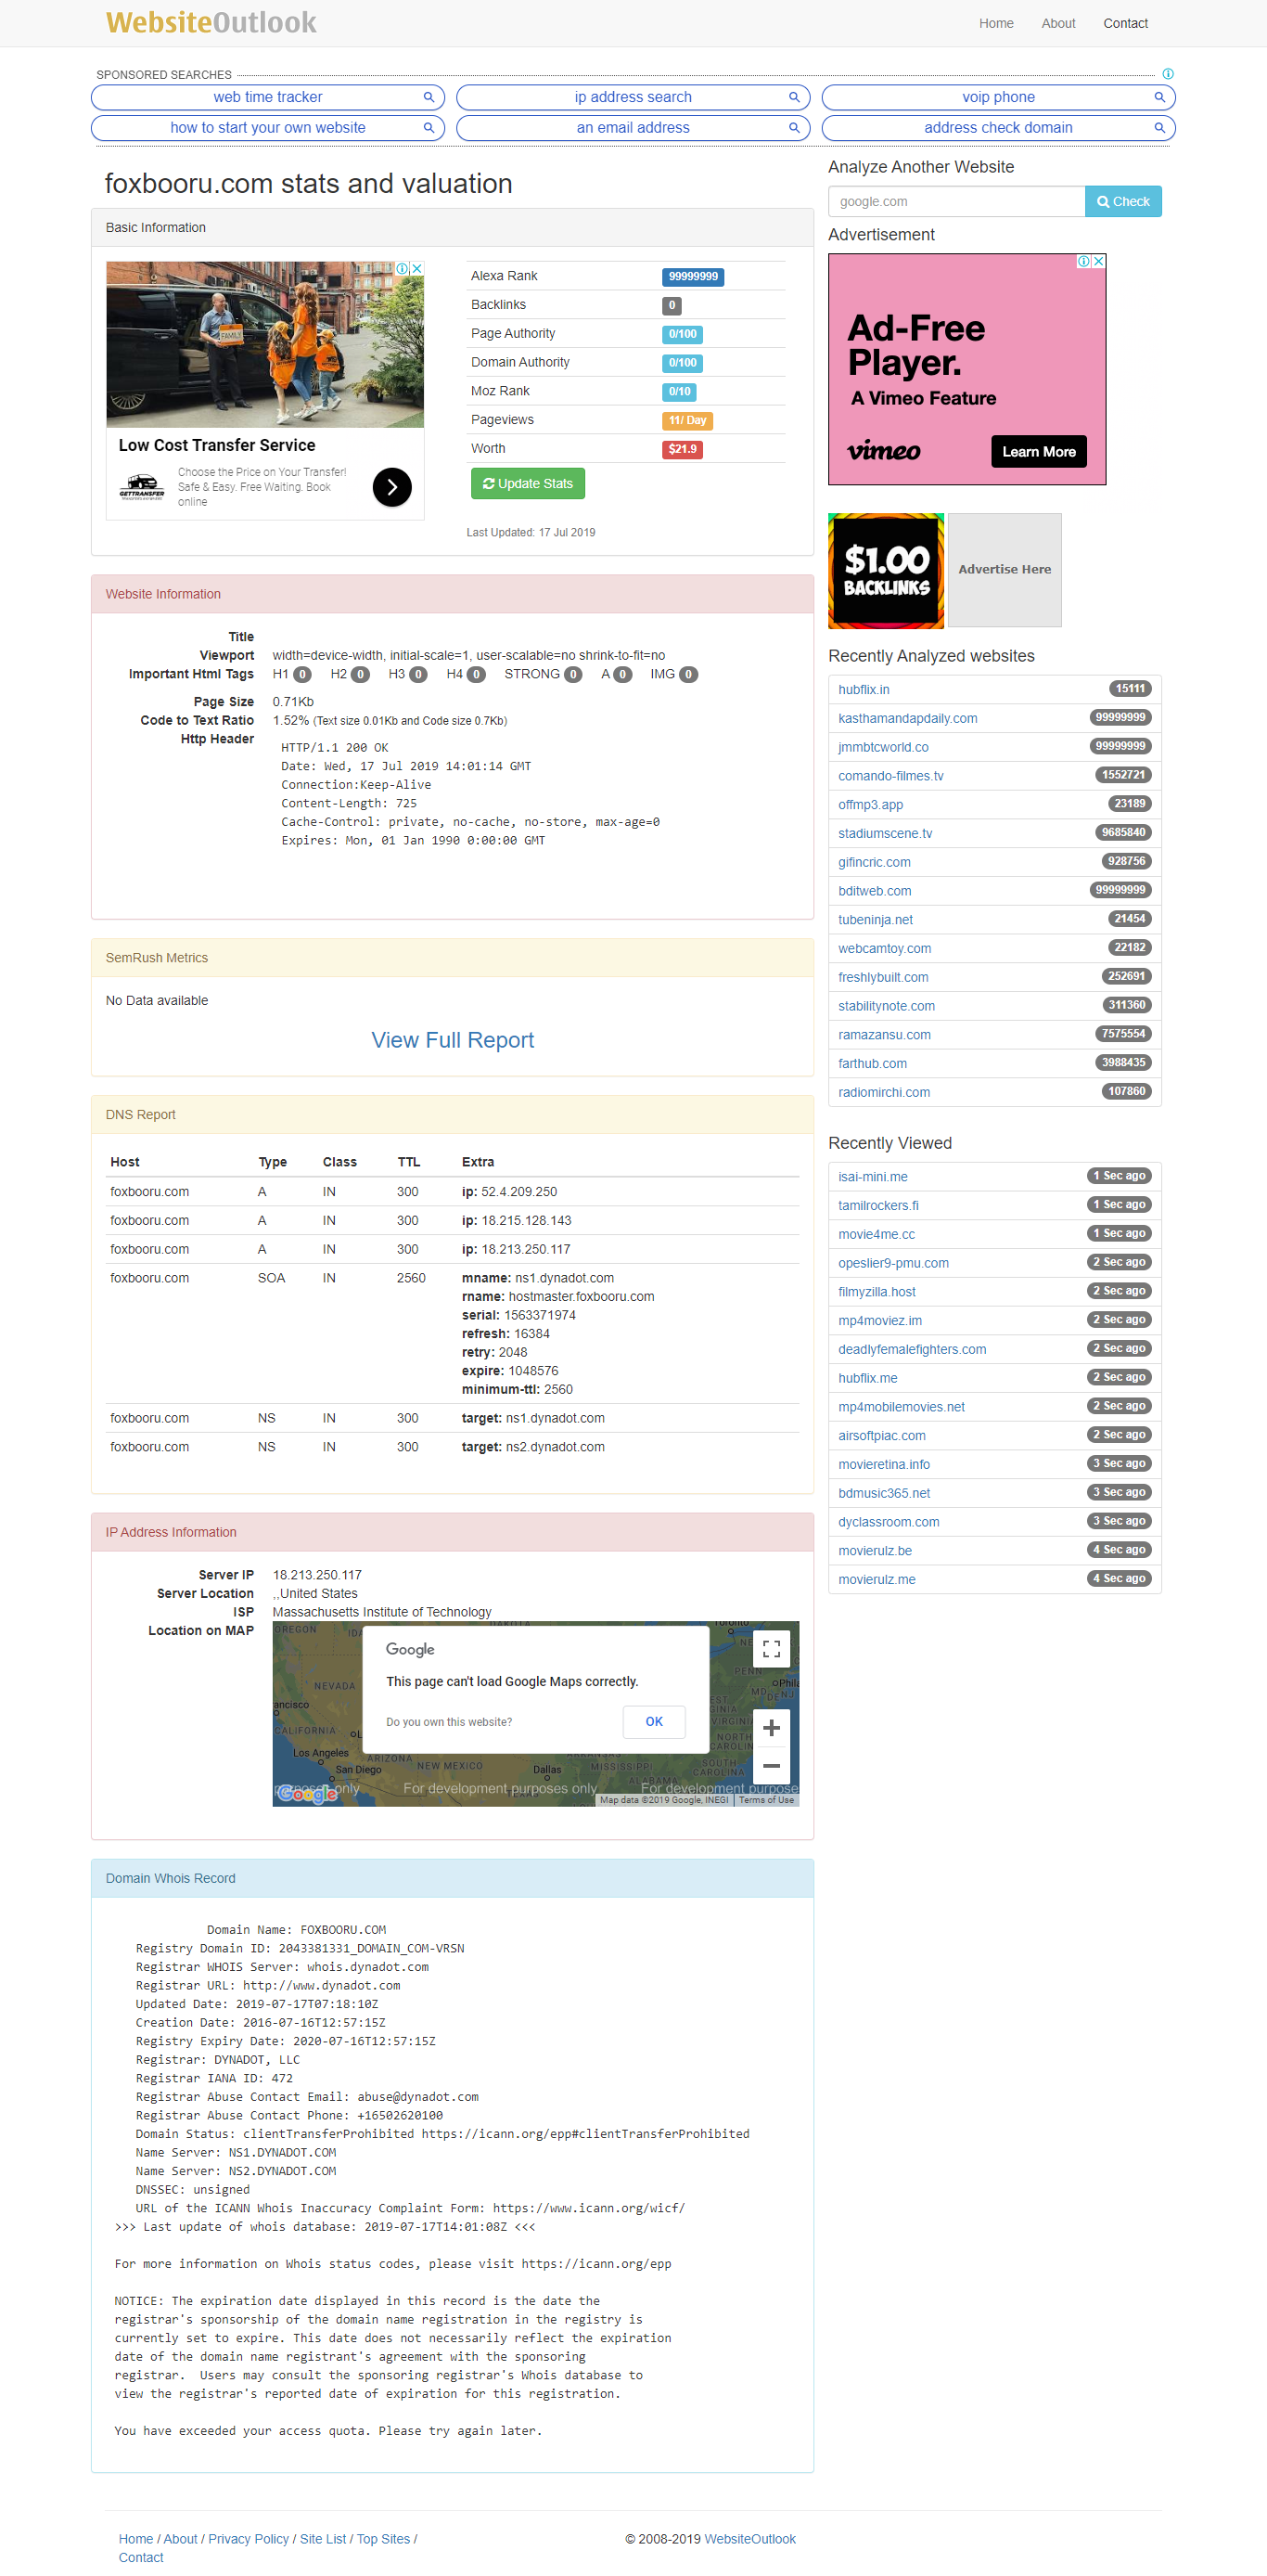Open tubeninja.net link
Viewport: 1267px width, 2576px height.
point(876,920)
